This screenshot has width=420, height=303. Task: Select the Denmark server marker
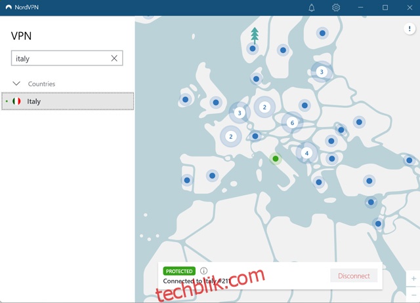click(256, 79)
